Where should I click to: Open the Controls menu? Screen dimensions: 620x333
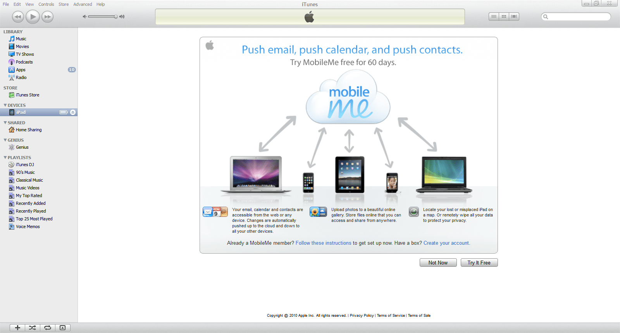[x=46, y=4]
